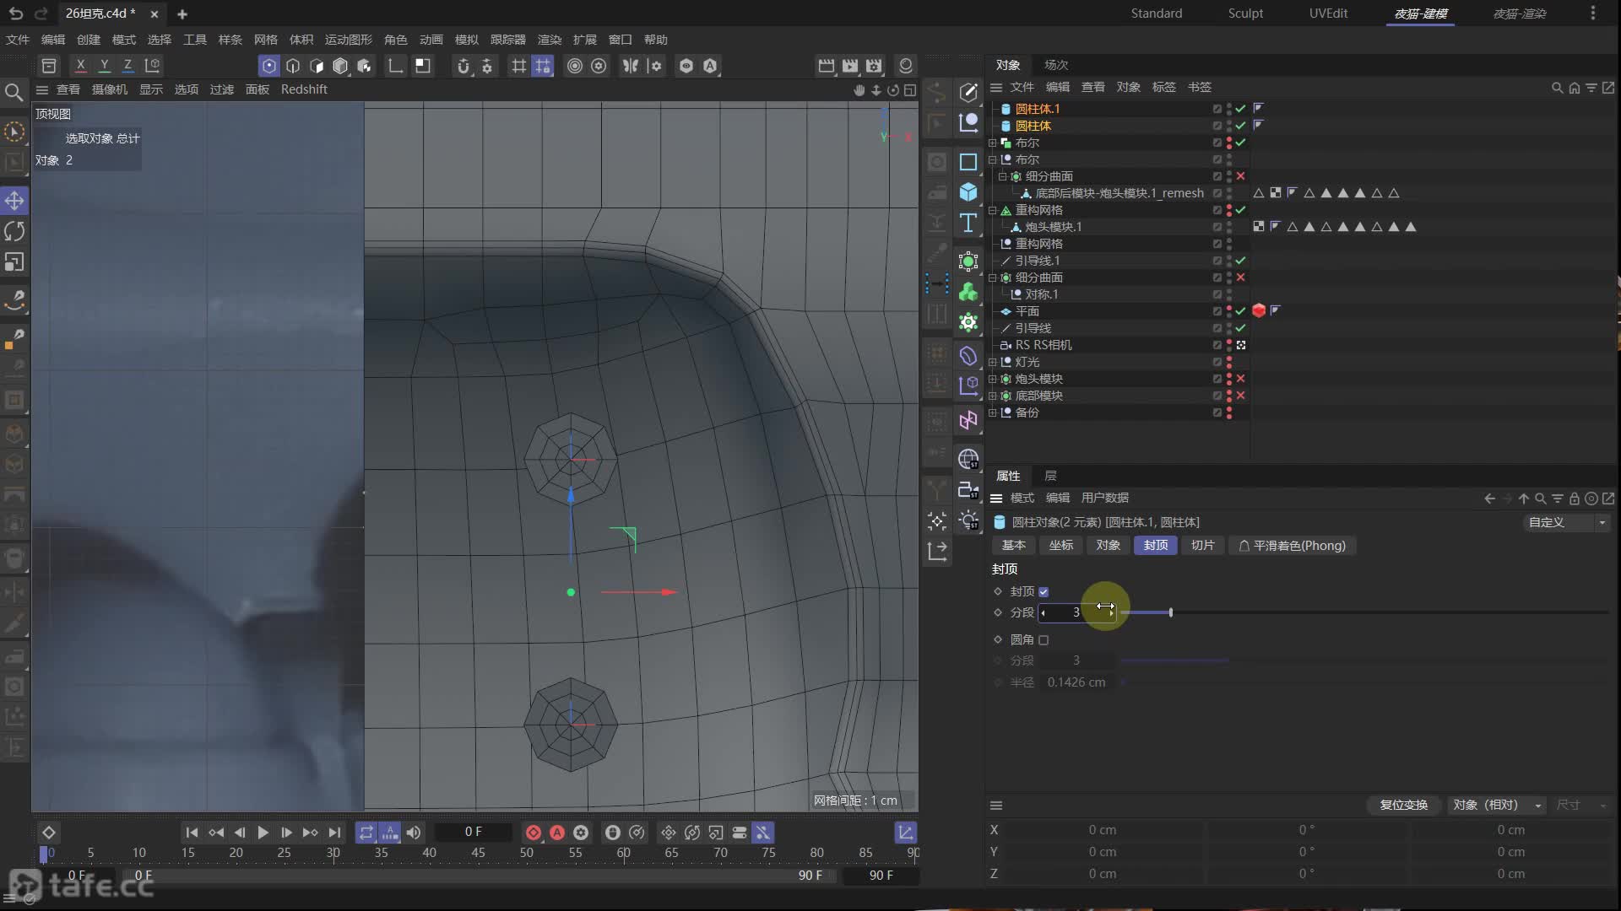Toggle the green check of 平面
Screen dimensions: 1621x911
click(x=1240, y=311)
